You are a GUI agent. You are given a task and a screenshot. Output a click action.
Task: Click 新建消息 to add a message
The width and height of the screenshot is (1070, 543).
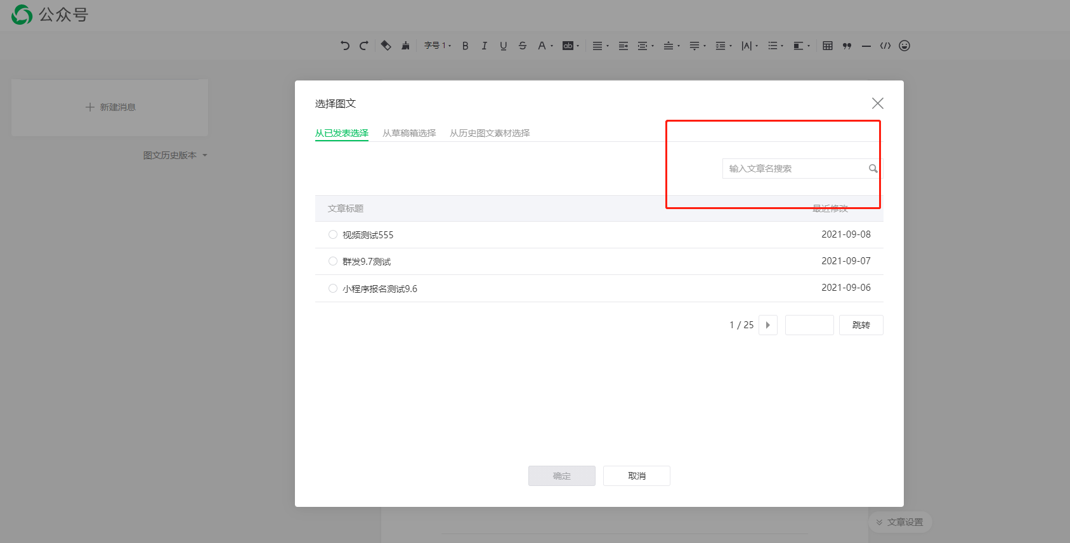[110, 108]
